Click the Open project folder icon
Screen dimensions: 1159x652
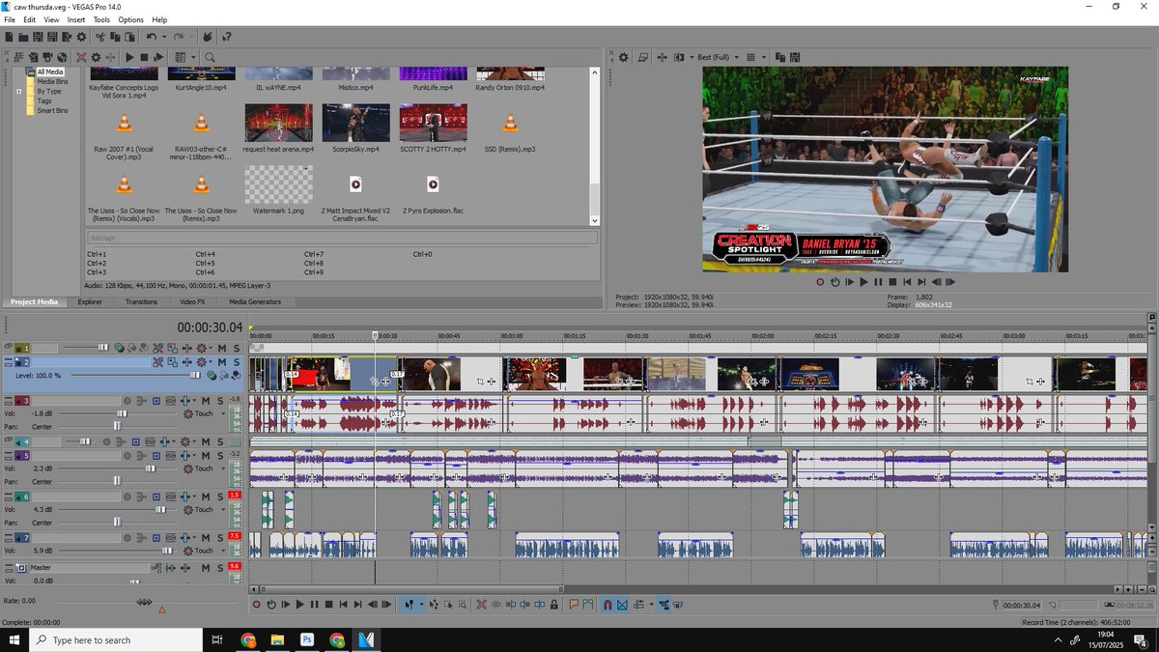pos(23,37)
